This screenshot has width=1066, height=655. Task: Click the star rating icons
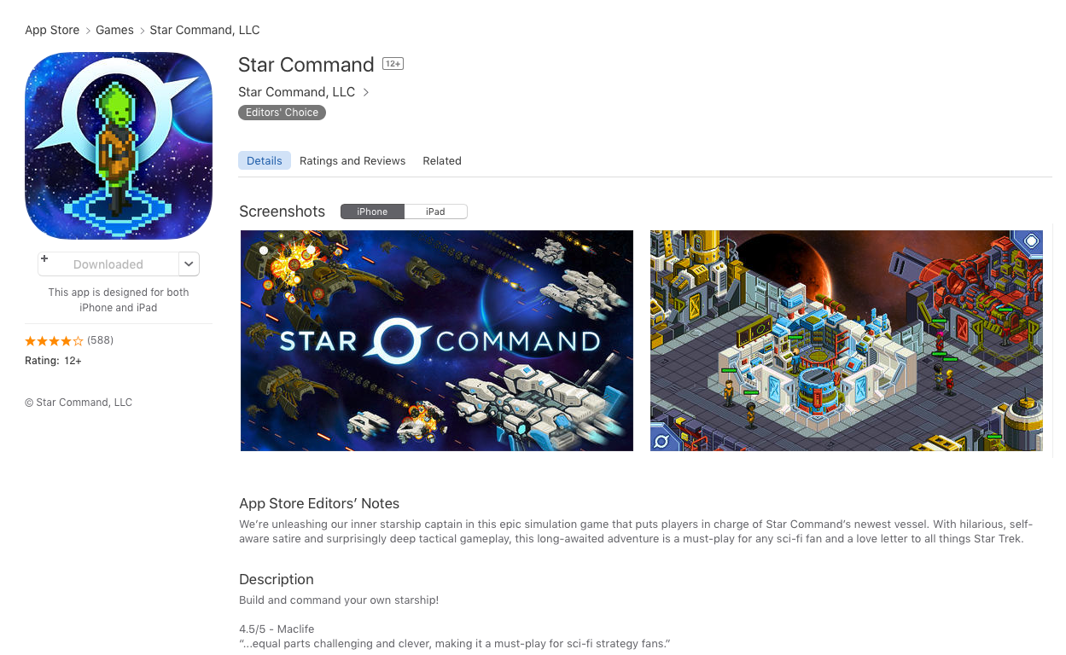tap(55, 340)
